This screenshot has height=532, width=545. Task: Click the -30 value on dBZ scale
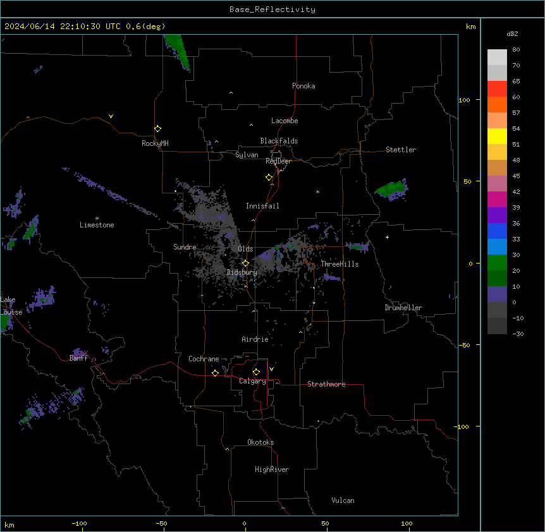click(x=518, y=334)
